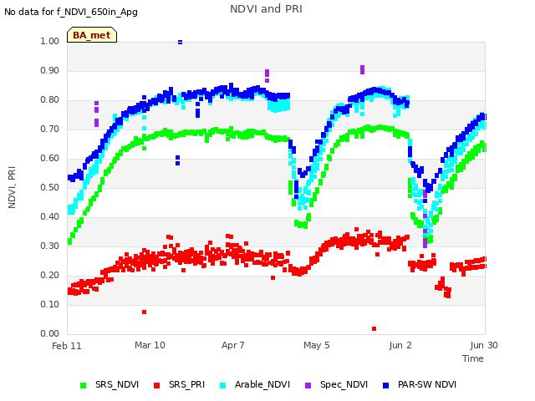
Task: Click the 0.20 y-axis tick label
Action: pyautogui.click(x=50, y=275)
